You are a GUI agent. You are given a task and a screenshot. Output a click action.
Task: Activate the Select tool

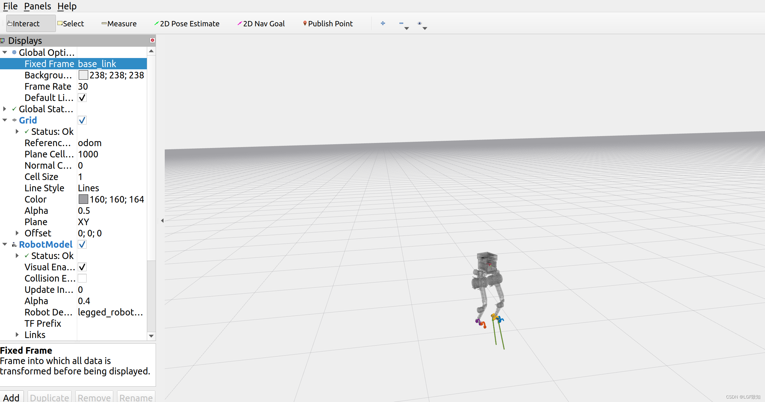coord(71,24)
